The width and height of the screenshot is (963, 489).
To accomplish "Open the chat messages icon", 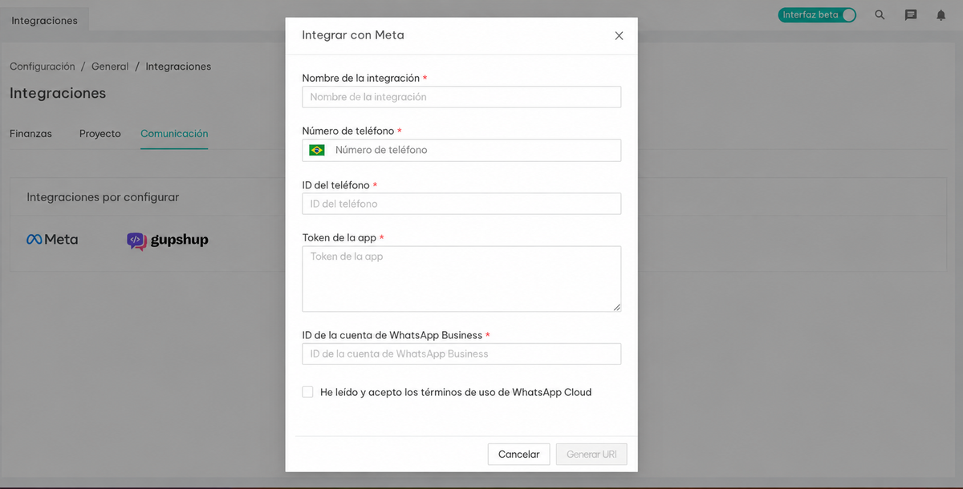I will coord(911,14).
